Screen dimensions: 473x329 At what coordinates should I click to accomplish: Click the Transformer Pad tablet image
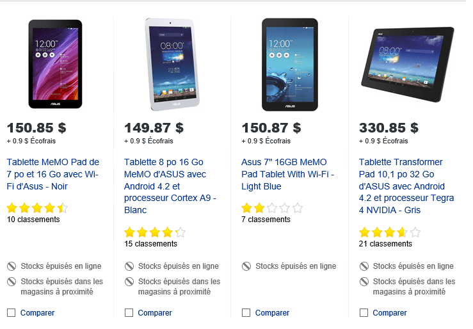coord(407,64)
